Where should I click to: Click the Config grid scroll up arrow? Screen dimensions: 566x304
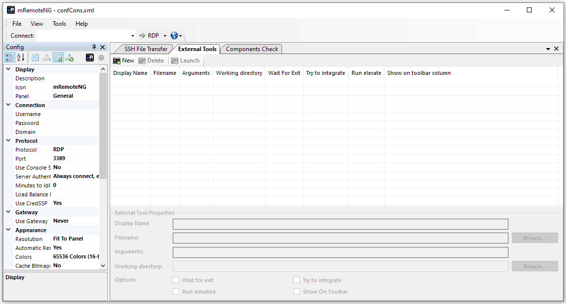coord(103,69)
